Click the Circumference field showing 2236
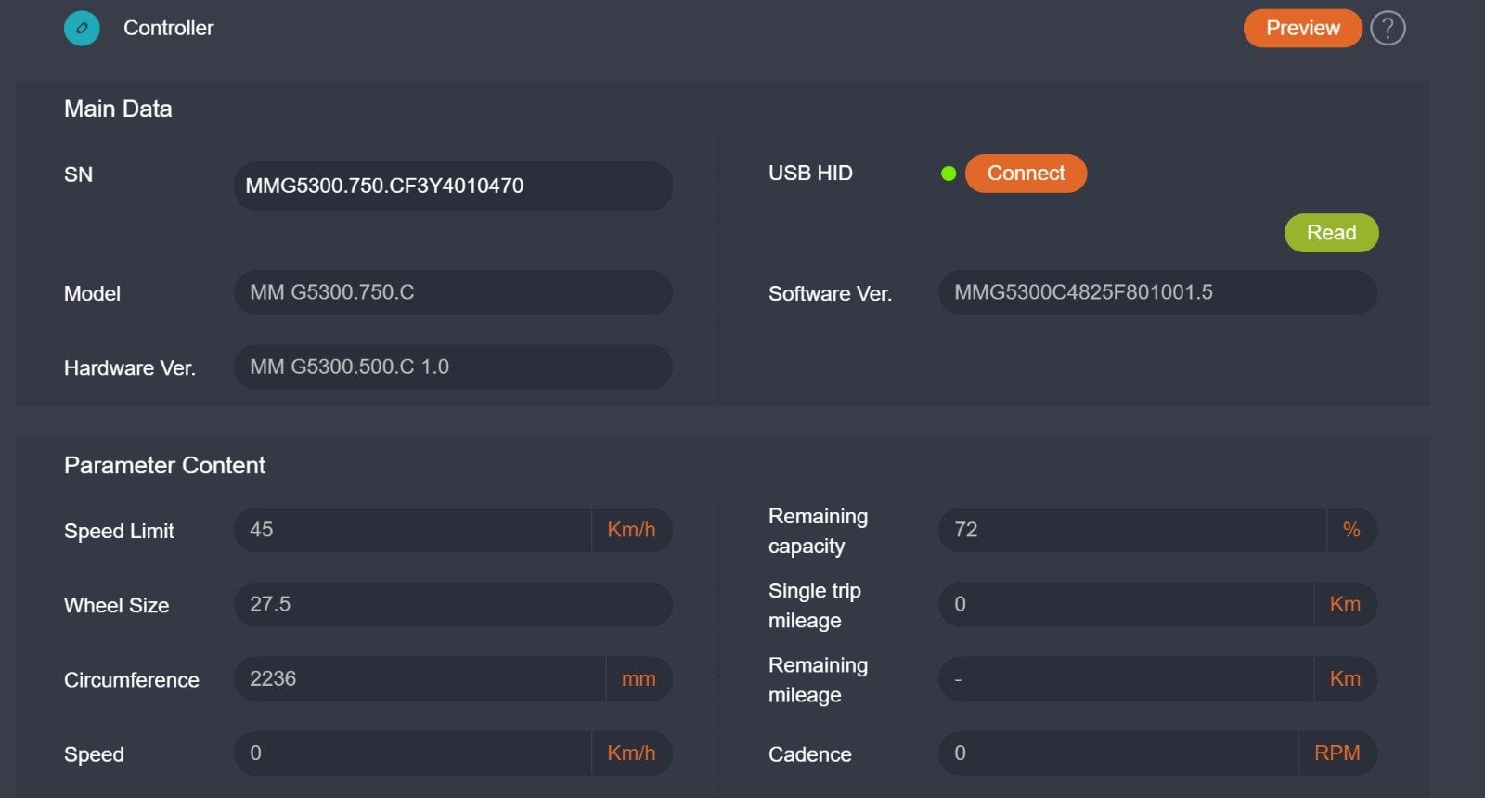The height and width of the screenshot is (798, 1485). pos(420,678)
